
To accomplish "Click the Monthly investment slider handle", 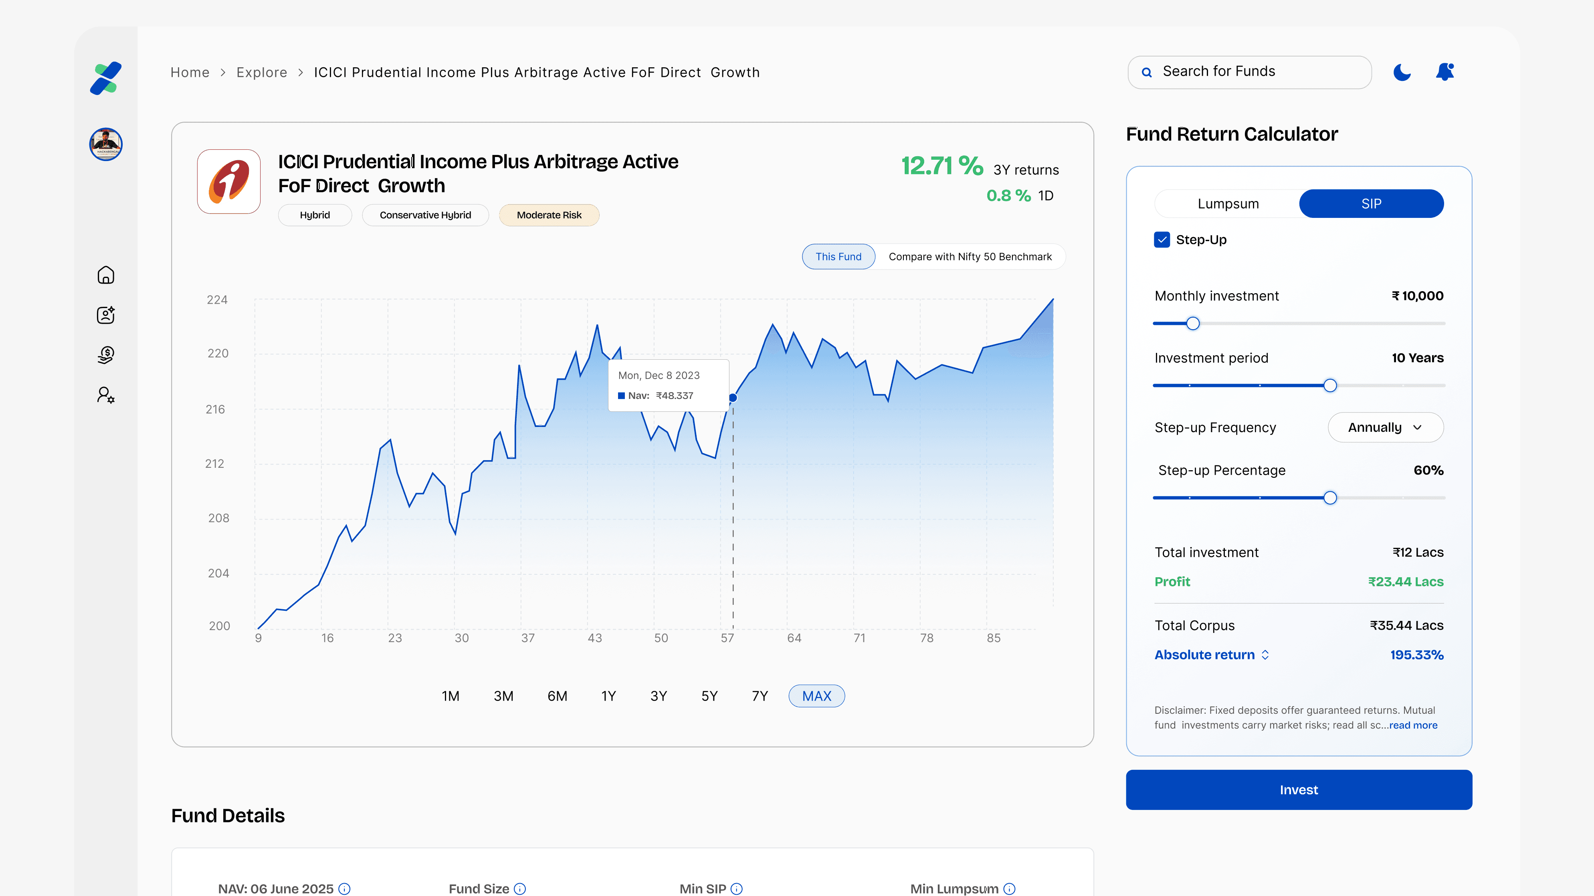I will (1192, 323).
